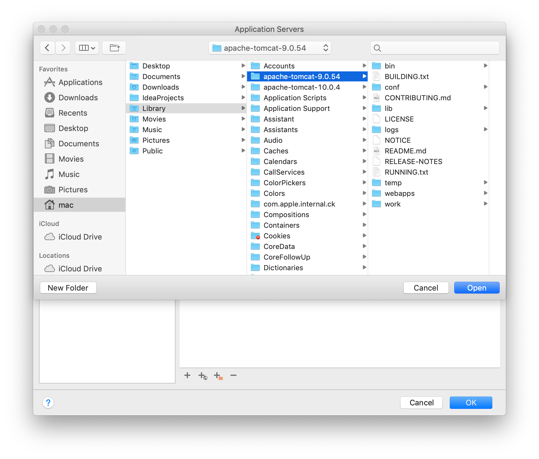The width and height of the screenshot is (539, 459).
Task: Click the blue Open button
Action: [x=477, y=288]
